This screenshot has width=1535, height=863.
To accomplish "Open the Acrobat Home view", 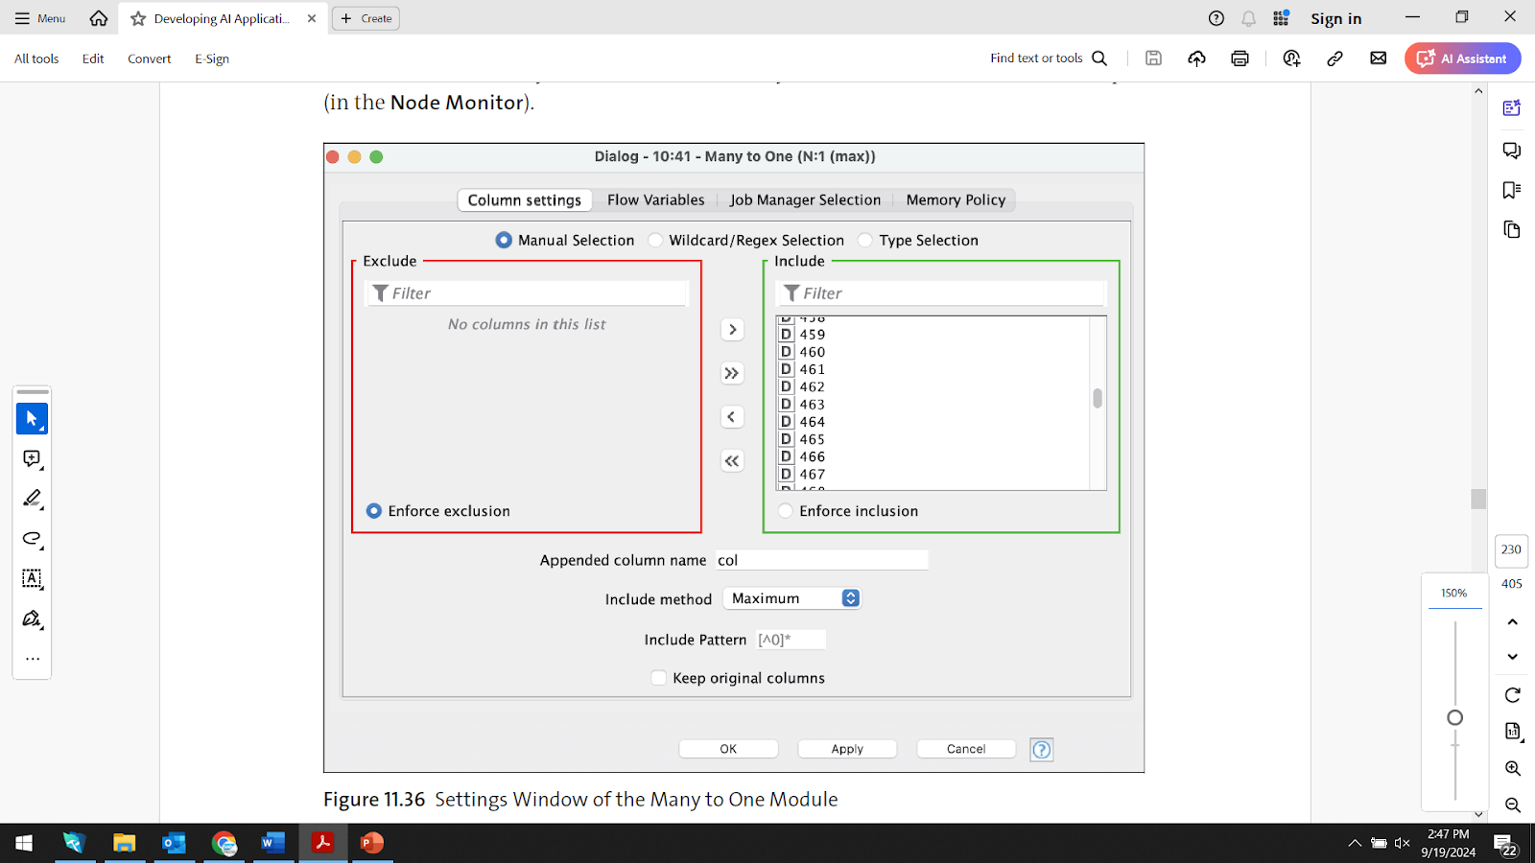I will (99, 18).
